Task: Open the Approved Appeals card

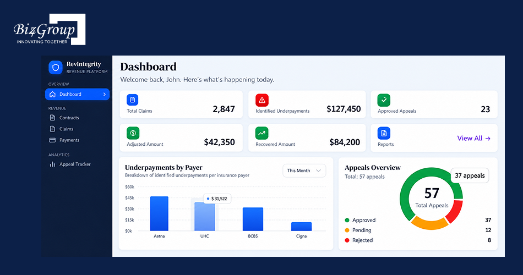Action: coord(434,105)
